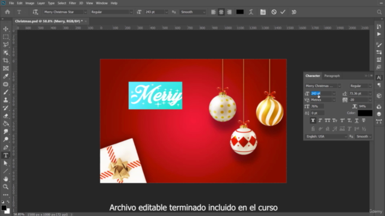This screenshot has height=216, width=385.
Task: Select the History Brush tool
Action: (x=5, y=108)
